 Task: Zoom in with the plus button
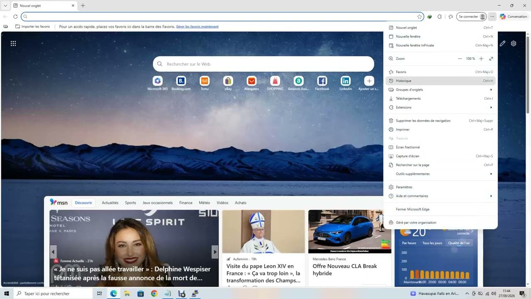[481, 59]
